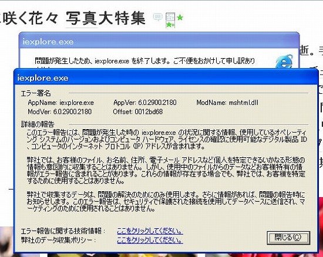323x257 pixels.
Task: Click the rear dialog's message starting with 問題が発生したため
Action: click(x=145, y=61)
